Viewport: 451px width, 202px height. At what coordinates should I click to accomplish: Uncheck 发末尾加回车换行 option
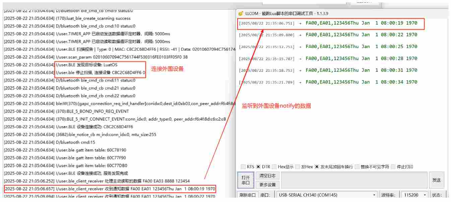click(x=317, y=167)
